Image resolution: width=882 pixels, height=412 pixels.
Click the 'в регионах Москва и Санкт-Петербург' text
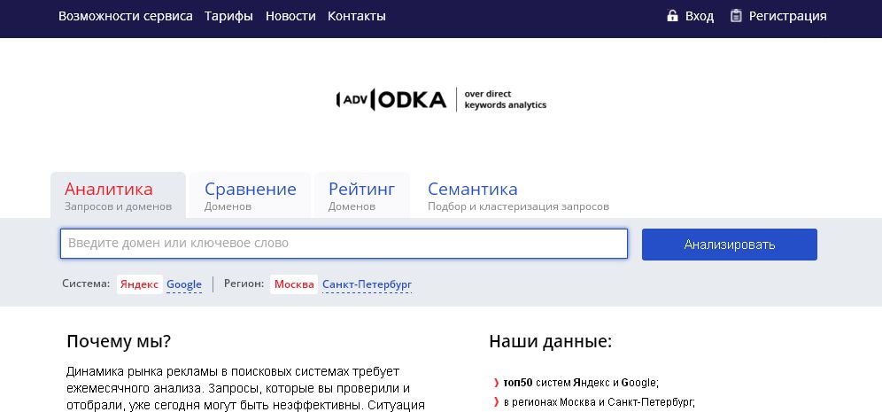599,402
